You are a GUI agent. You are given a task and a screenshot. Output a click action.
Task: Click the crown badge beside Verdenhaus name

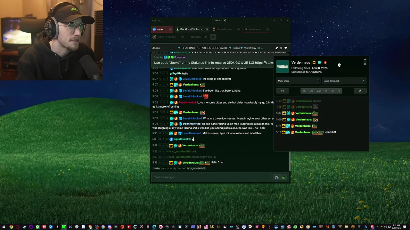(x=314, y=63)
